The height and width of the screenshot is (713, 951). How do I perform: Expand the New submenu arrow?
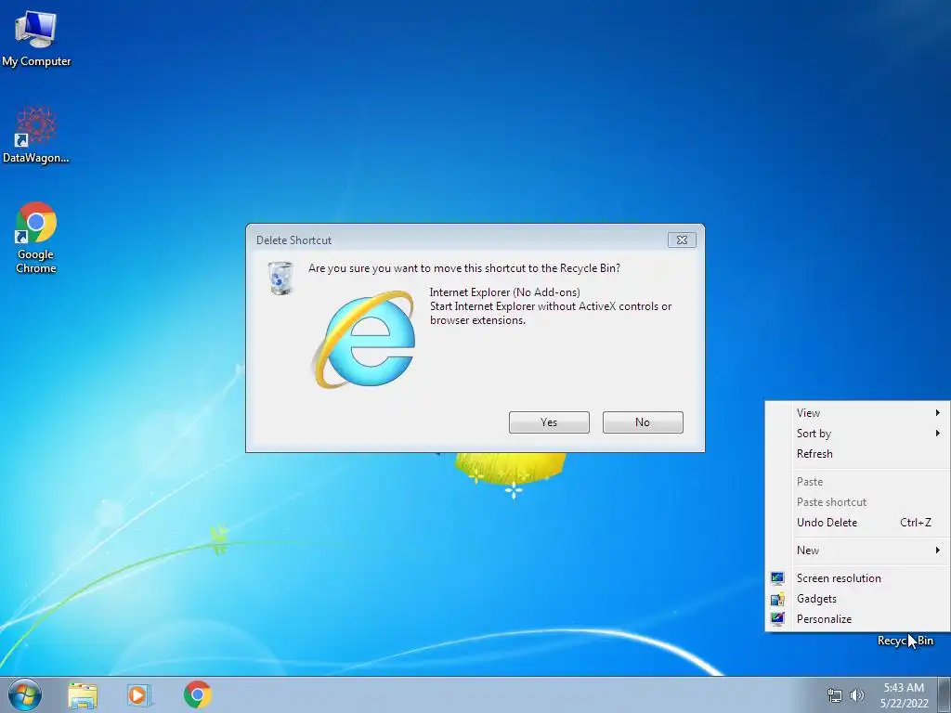pyautogui.click(x=938, y=550)
